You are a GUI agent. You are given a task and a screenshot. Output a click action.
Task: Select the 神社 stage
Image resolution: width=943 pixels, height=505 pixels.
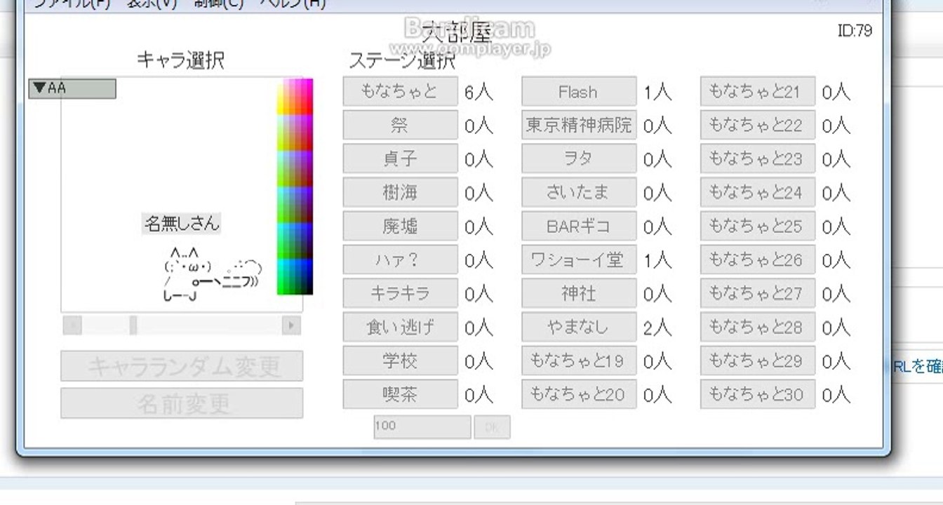(579, 293)
